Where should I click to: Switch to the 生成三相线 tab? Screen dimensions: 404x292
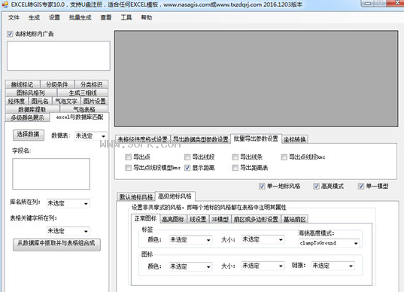pos(83,93)
